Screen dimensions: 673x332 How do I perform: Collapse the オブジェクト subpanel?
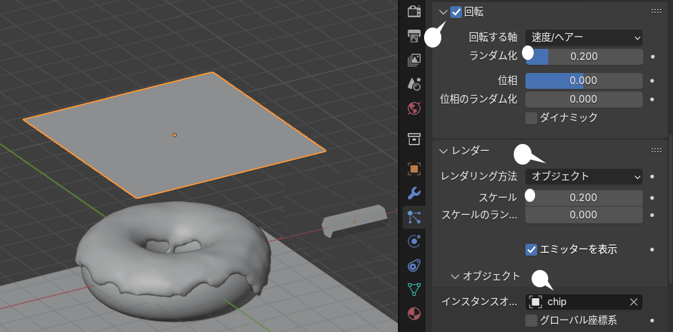point(455,276)
